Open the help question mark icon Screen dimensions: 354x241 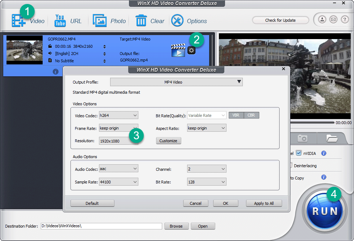click(345, 20)
